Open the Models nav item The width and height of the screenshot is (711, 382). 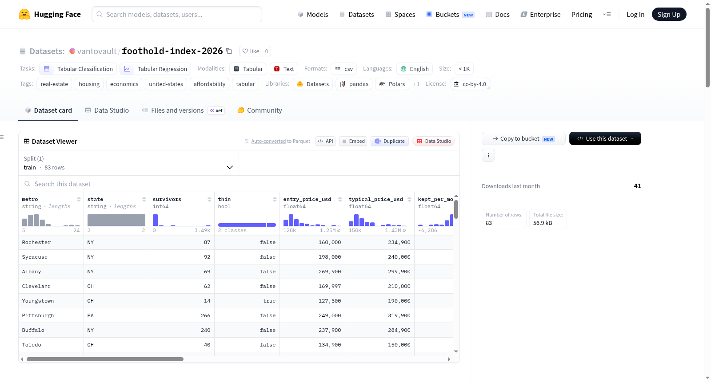[313, 14]
